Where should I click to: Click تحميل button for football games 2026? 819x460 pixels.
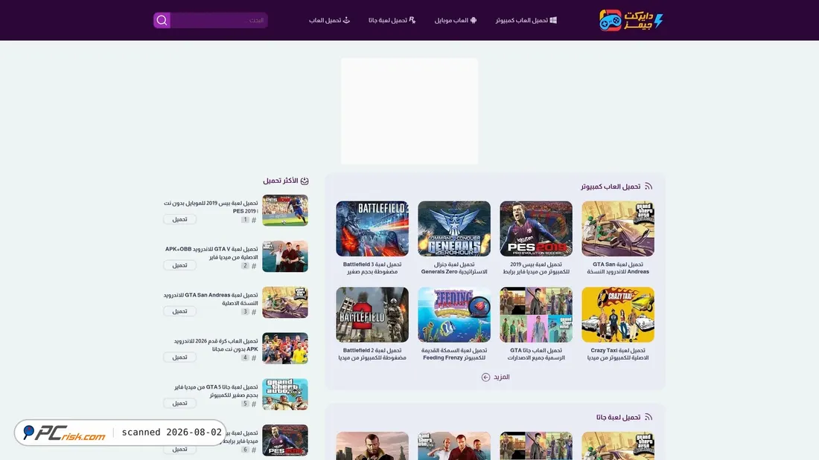pyautogui.click(x=179, y=357)
